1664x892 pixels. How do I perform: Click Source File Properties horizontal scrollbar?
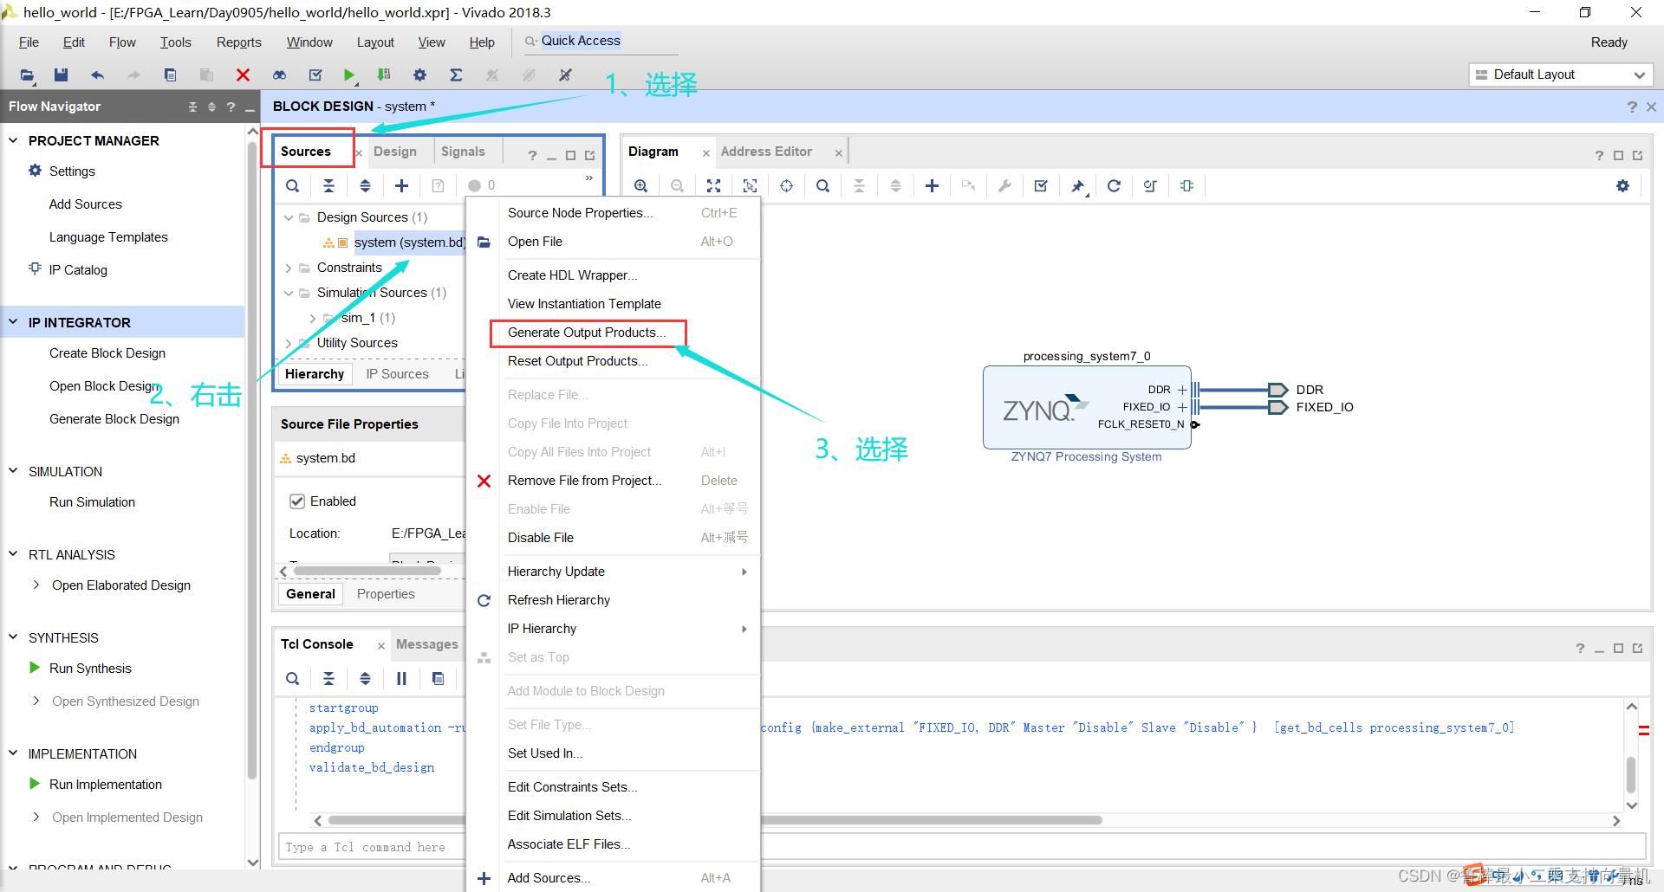tap(367, 571)
